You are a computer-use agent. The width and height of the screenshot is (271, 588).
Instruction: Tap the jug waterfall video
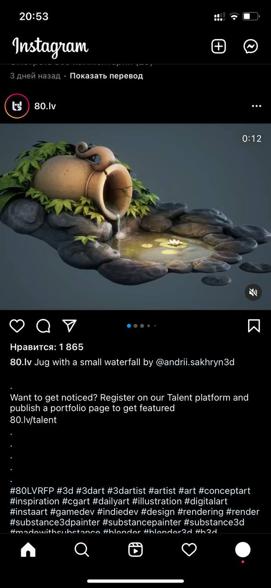pos(135,217)
